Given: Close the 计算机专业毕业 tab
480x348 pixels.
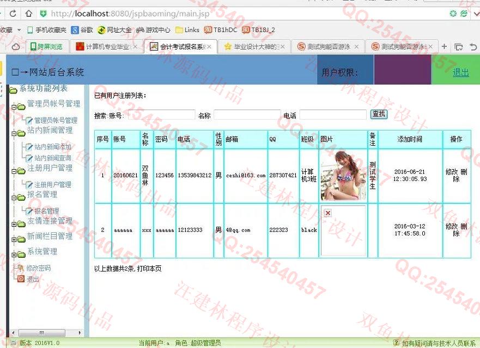Looking at the screenshot, I should (135, 46).
